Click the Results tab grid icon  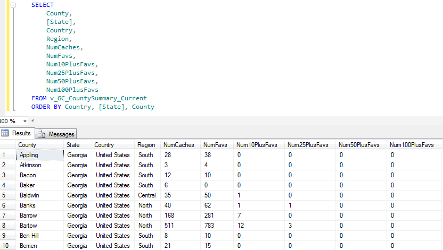coord(5,134)
